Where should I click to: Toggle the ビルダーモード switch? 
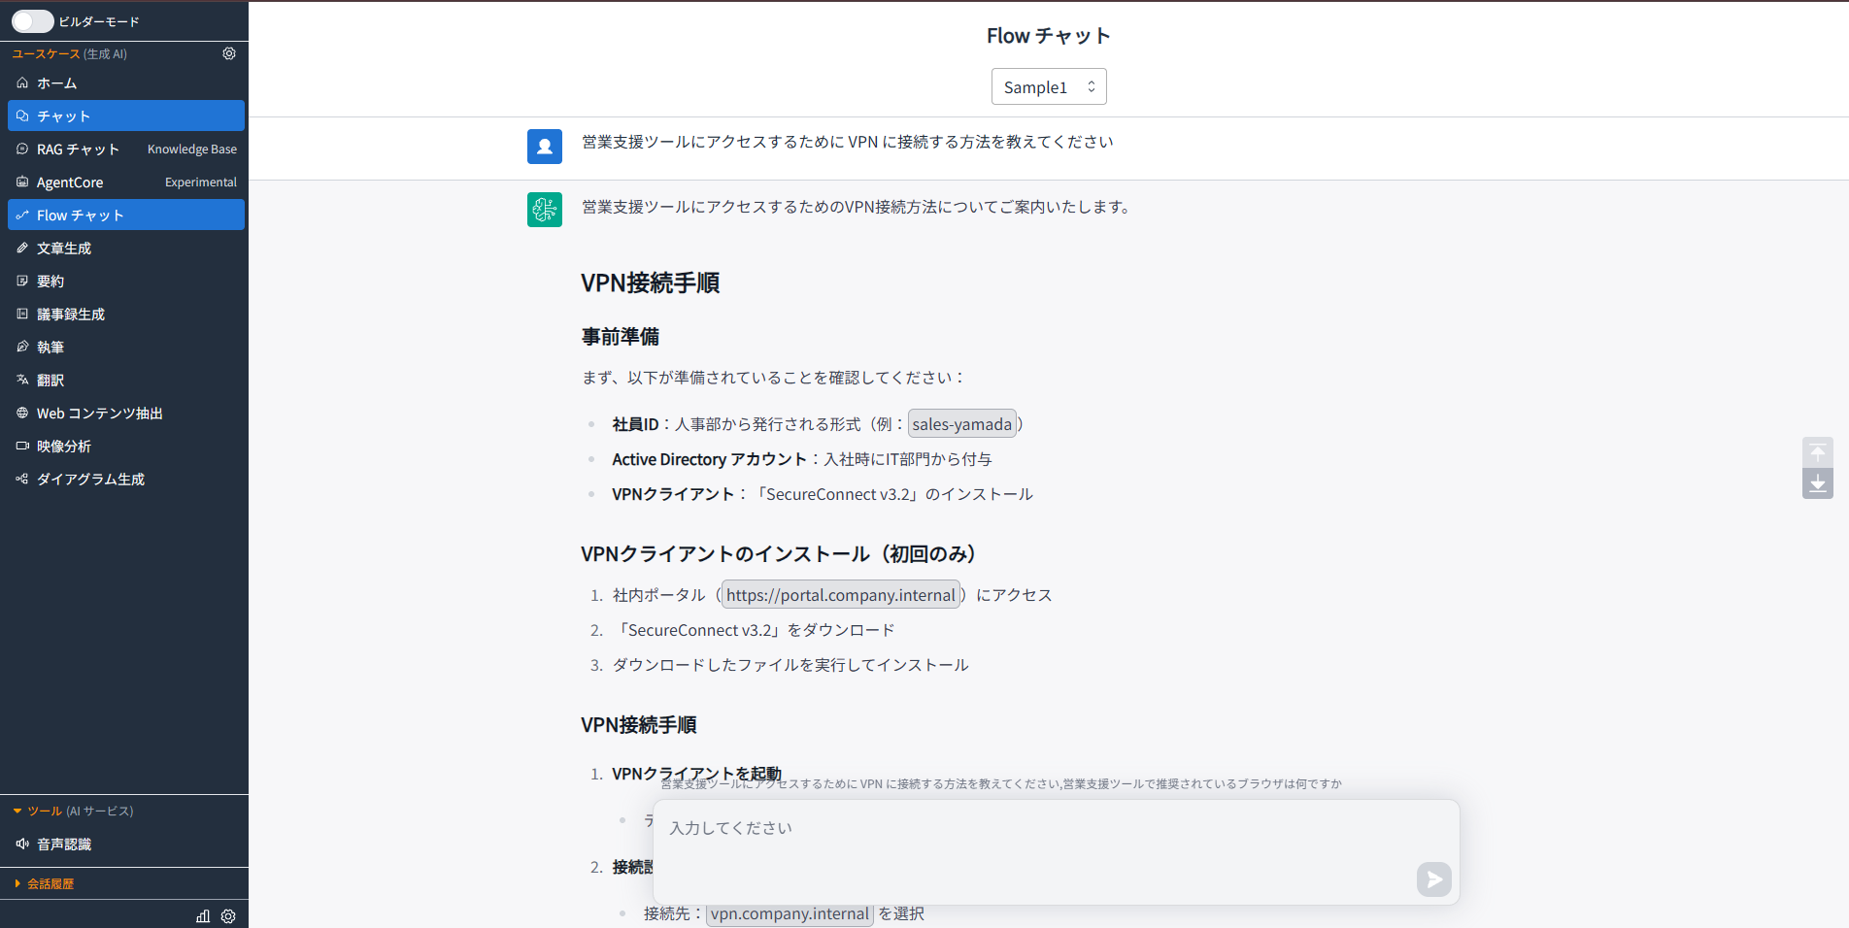(32, 20)
